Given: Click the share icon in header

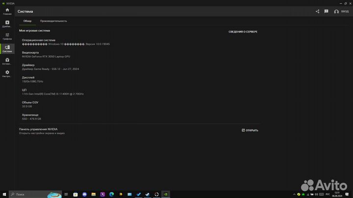Looking at the screenshot, I should pos(318,11).
